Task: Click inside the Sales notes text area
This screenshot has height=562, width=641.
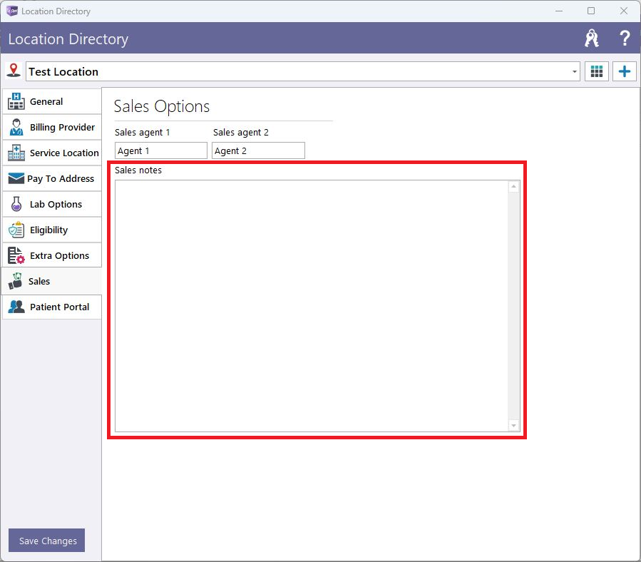Action: click(311, 306)
